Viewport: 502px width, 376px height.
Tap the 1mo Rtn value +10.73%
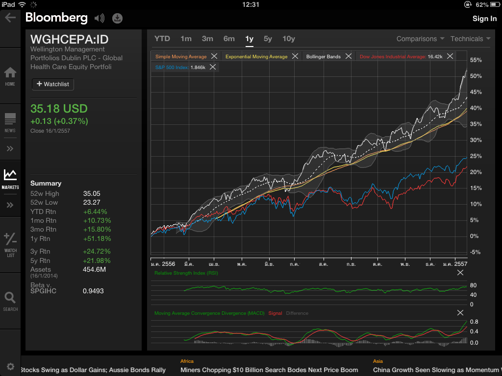tap(97, 221)
